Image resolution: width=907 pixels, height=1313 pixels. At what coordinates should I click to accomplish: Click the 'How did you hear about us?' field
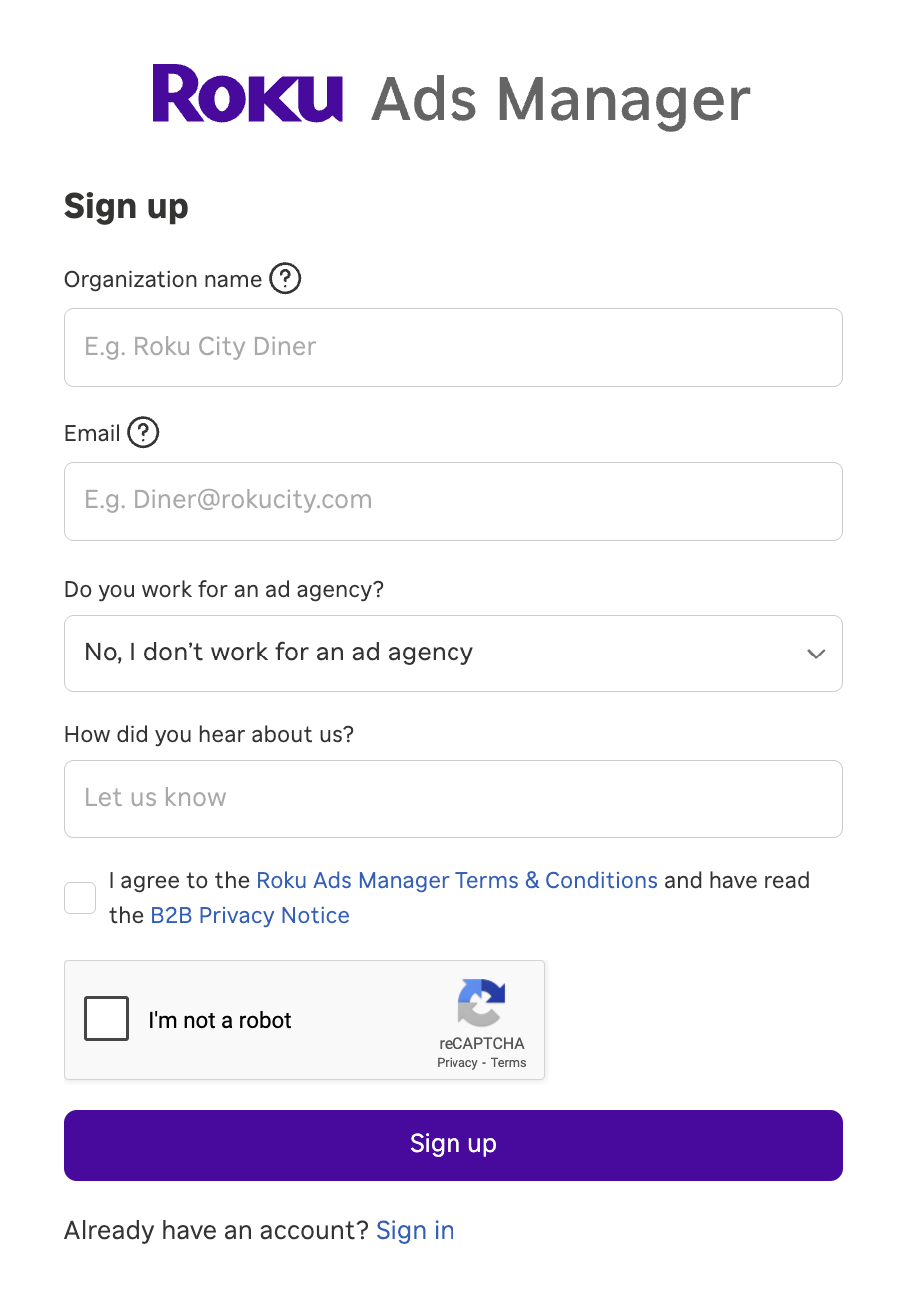(453, 799)
